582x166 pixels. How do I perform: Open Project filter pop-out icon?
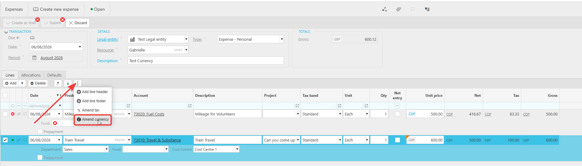297,106
